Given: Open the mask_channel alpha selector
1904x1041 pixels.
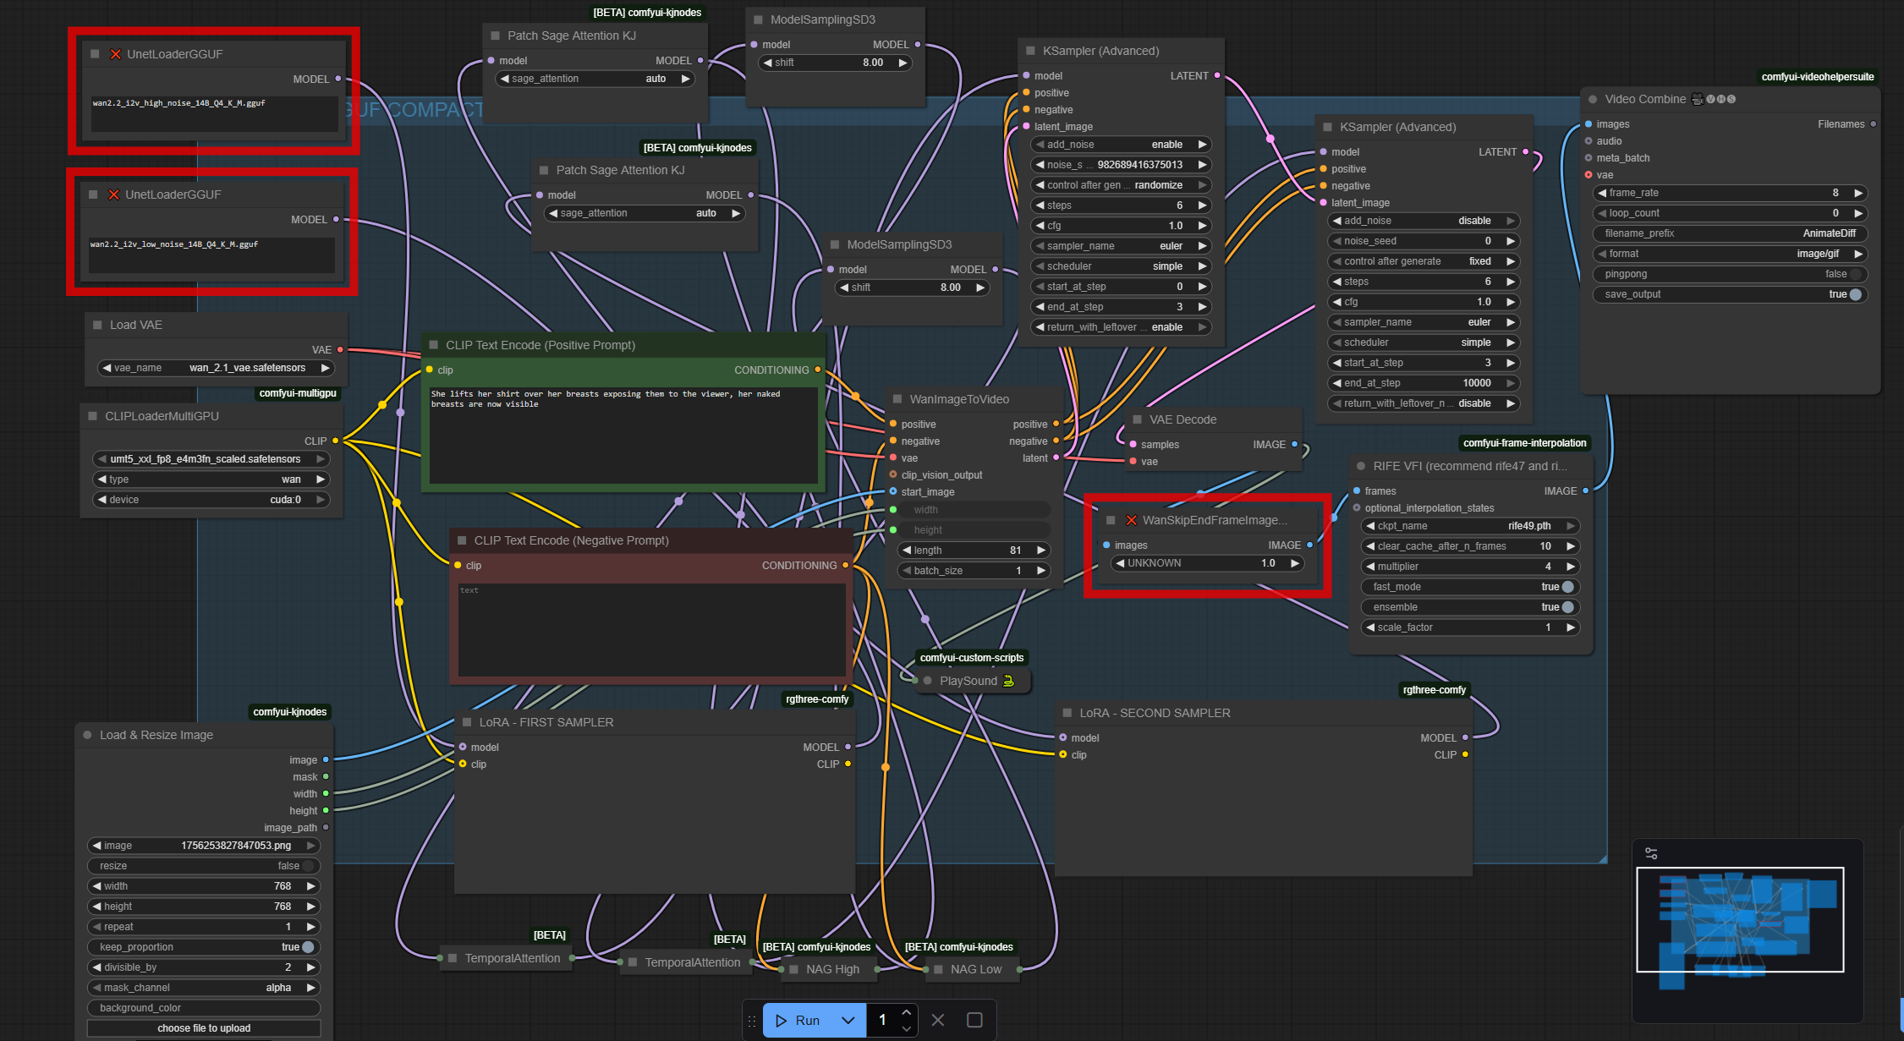Looking at the screenshot, I should tap(204, 988).
